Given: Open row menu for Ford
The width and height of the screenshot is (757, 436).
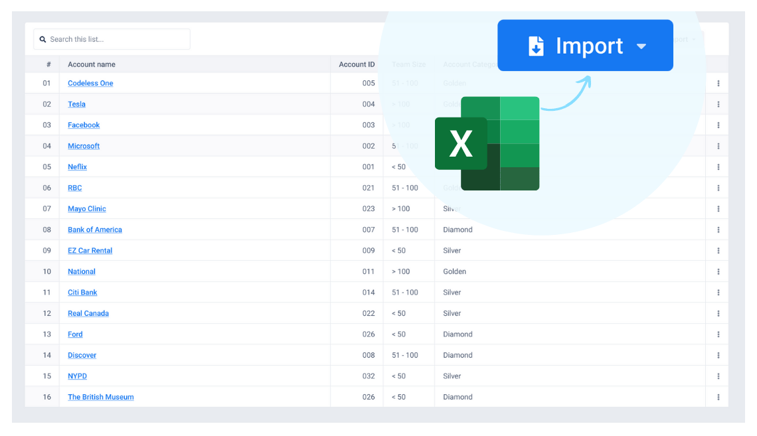Looking at the screenshot, I should 718,334.
